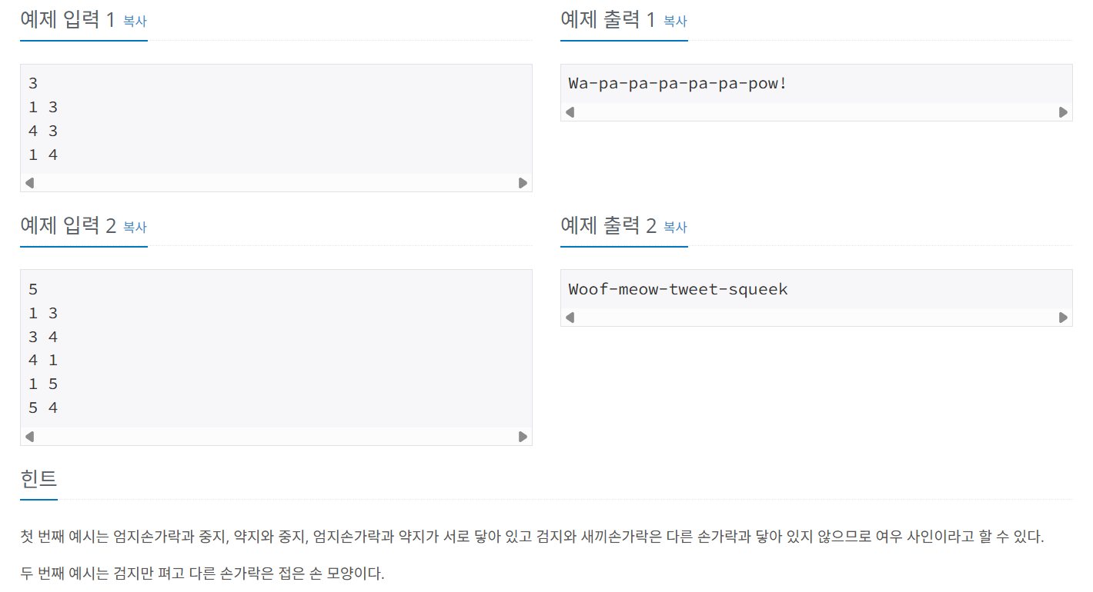The image size is (1093, 592).
Task: Click the left scroll arrow of 예제 출력 1 box
Action: (570, 112)
